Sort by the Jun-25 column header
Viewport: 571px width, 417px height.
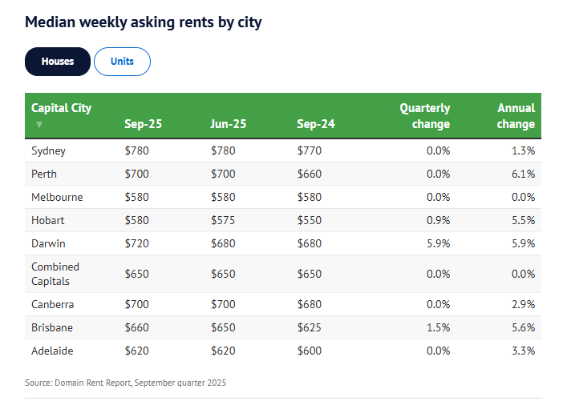[229, 124]
